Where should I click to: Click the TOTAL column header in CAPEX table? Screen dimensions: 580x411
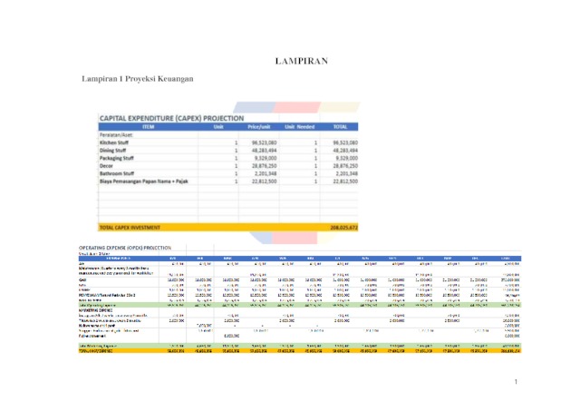[340, 127]
